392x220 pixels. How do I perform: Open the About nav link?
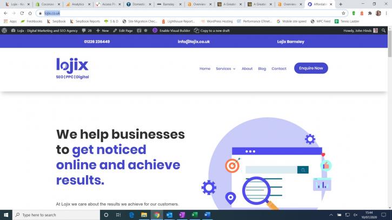click(x=247, y=69)
